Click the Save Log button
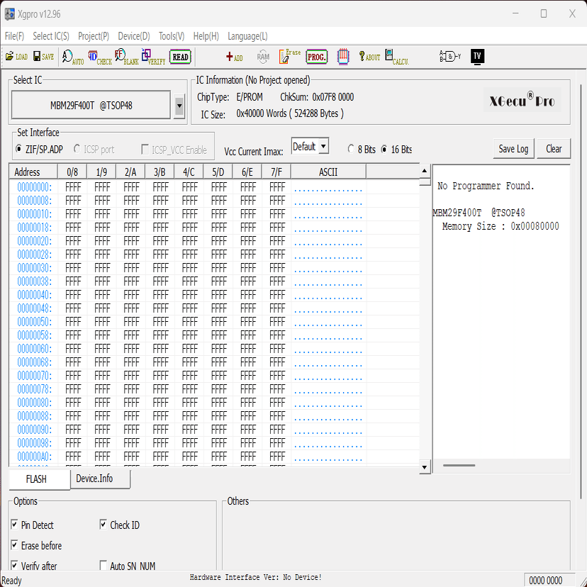587x587 pixels. coord(513,149)
